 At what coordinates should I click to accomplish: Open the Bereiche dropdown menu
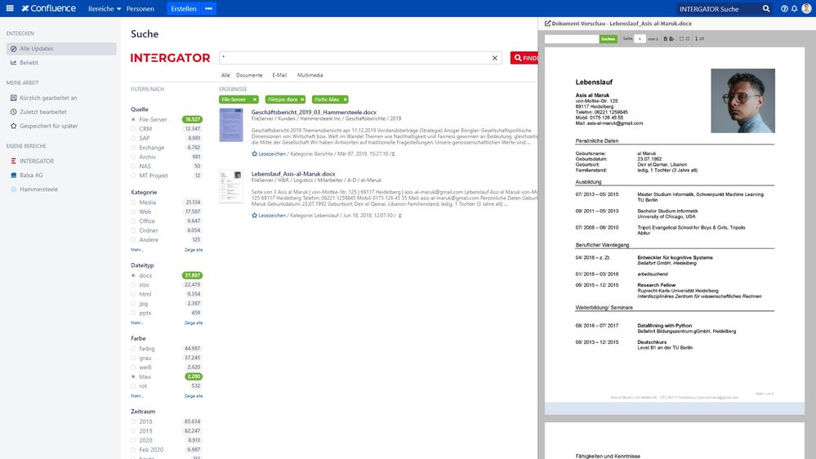coord(105,9)
